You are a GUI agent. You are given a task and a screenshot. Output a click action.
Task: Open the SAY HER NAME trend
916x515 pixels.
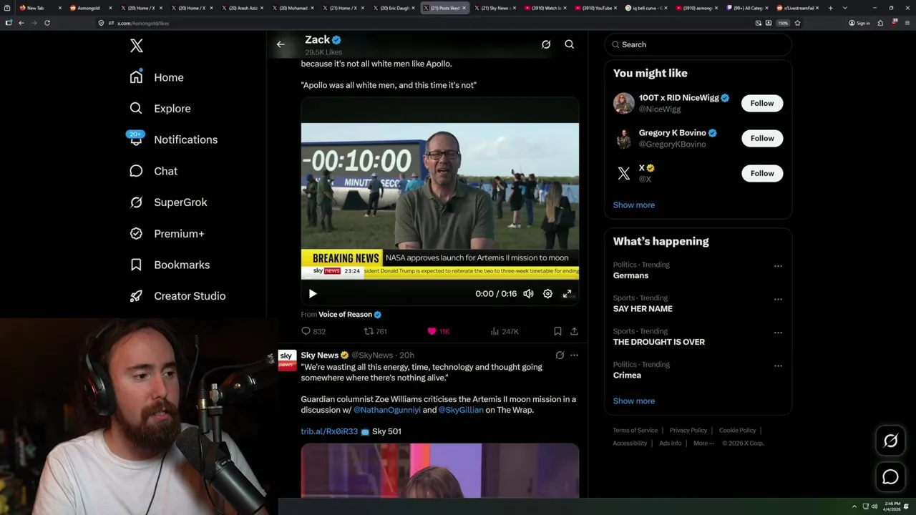[643, 309]
